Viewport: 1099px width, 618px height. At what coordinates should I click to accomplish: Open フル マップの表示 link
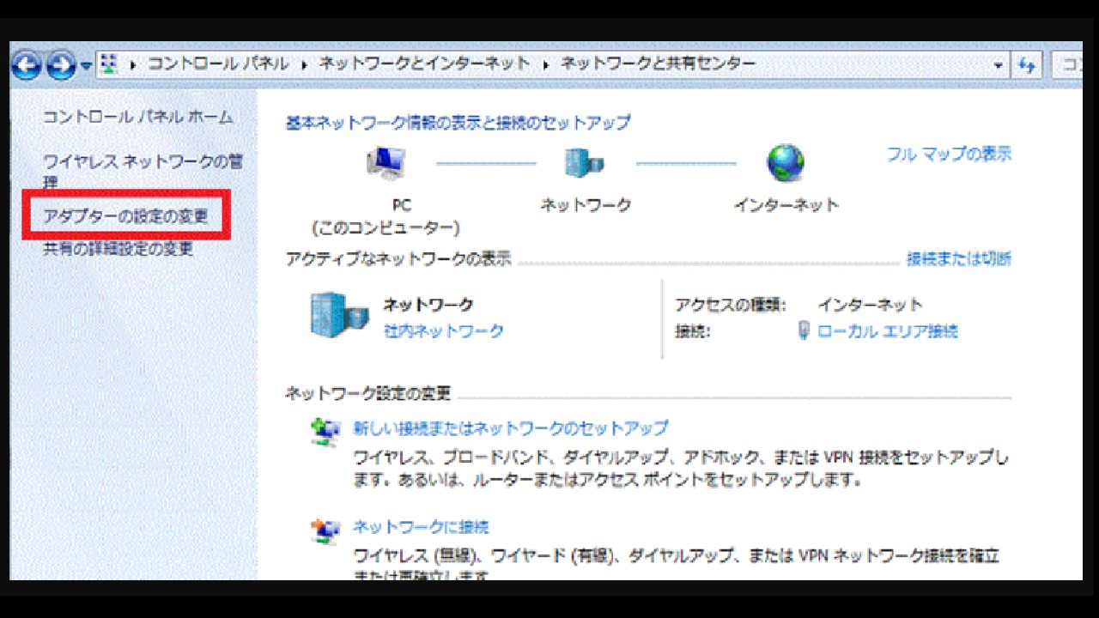point(949,154)
